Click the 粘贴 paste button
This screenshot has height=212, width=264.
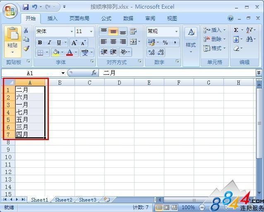pos(13,41)
